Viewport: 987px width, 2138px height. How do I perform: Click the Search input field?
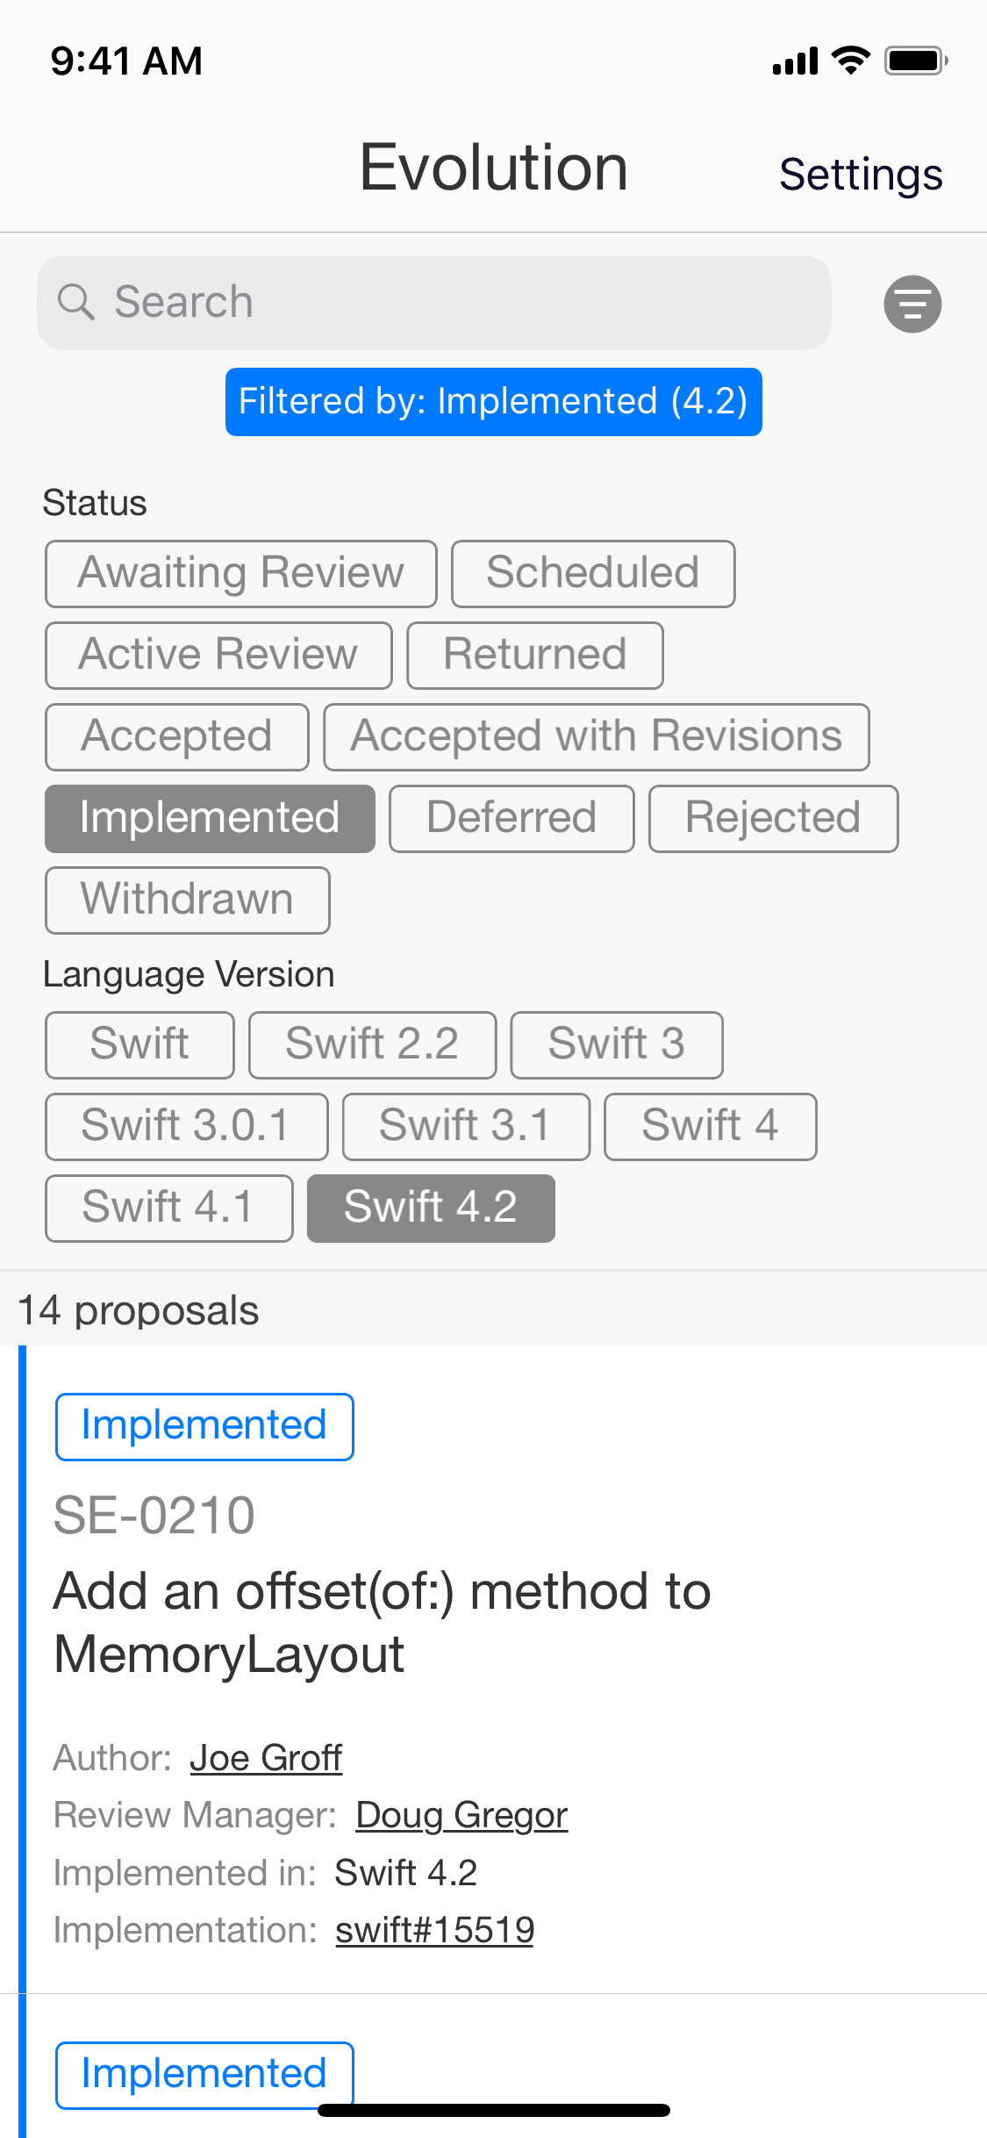[x=434, y=303]
